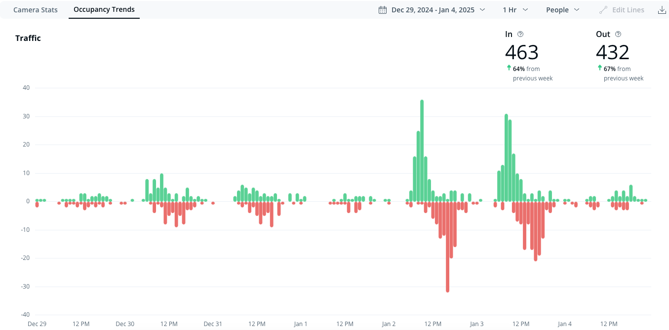Click the longest red bar on Jan 2
The width and height of the screenshot is (669, 330).
tap(448, 247)
